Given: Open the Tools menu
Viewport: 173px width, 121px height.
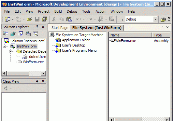Looking at the screenshot, I should (86, 11).
